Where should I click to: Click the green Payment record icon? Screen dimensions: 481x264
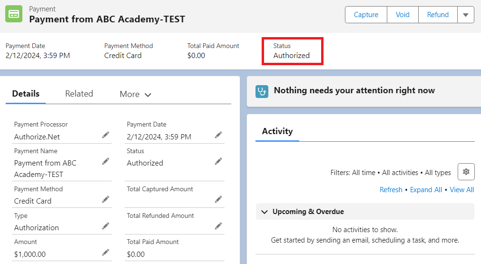[14, 14]
